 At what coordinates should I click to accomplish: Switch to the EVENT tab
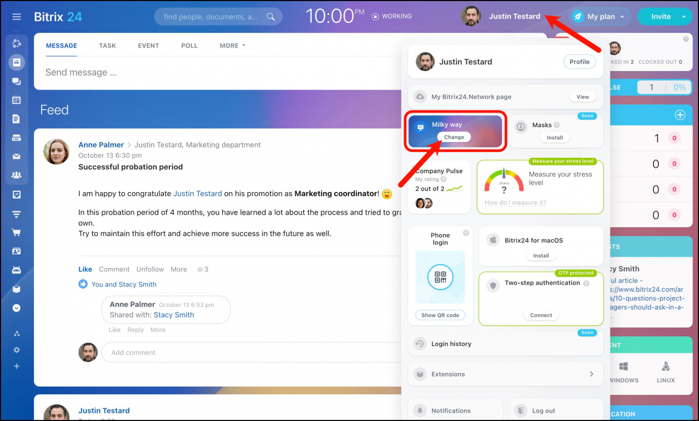click(x=149, y=46)
